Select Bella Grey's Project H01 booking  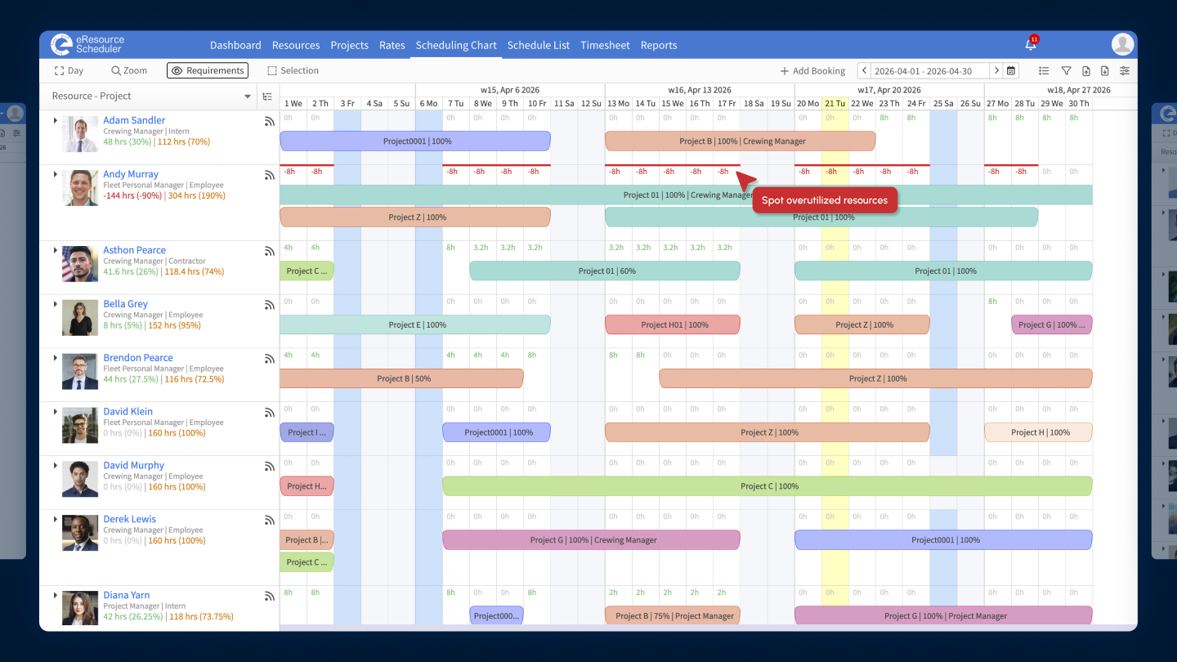click(673, 325)
